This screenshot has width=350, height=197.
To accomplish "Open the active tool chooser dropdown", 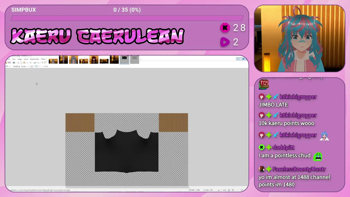I will 8,66.
